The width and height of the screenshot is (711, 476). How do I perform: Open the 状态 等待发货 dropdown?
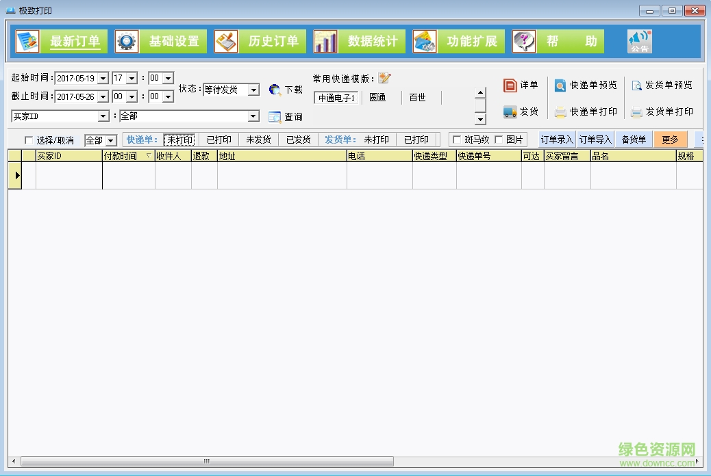[254, 90]
